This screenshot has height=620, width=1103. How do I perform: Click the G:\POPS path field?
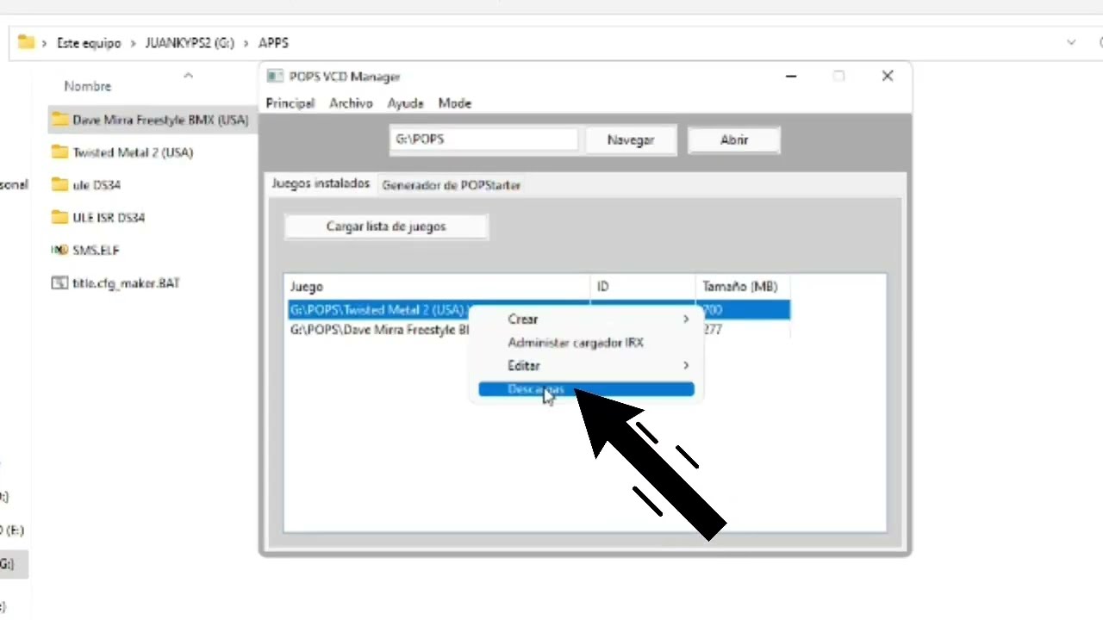(x=484, y=139)
